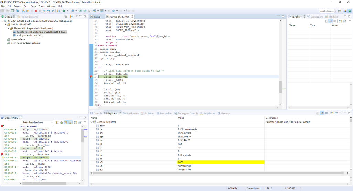Collapse the CH32V103C6T6.elf tree node
Viewport: 353px width, 191px height.
tap(6, 25)
